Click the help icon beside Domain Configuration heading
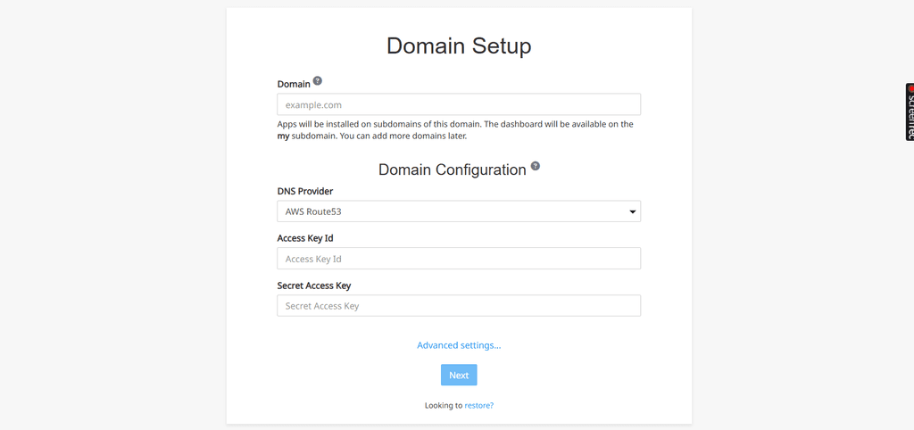 (536, 166)
